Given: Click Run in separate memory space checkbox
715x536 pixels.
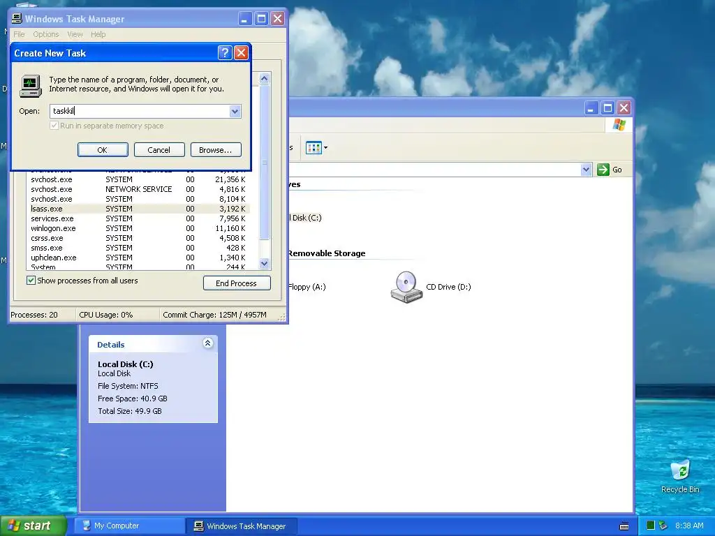Looking at the screenshot, I should pos(54,126).
